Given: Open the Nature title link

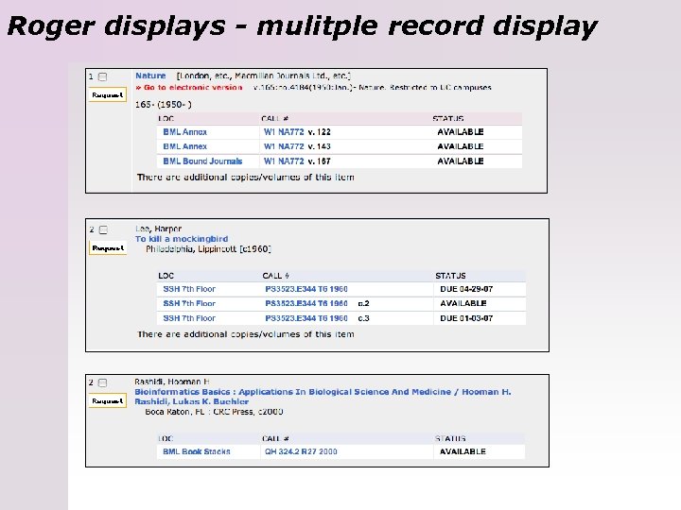Looking at the screenshot, I should point(150,76).
